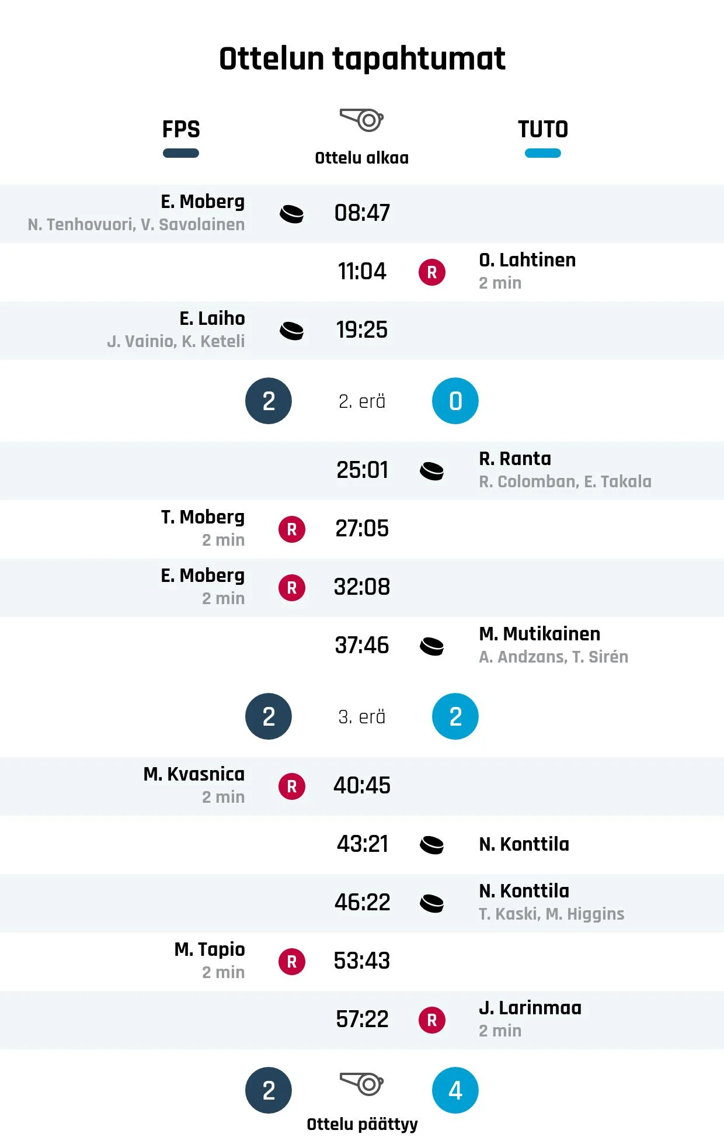This screenshot has width=724, height=1144.
Task: Click TUTO's final score circle showing 4
Action: click(455, 1090)
